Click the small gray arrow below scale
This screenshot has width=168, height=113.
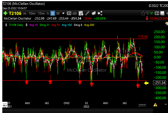coord(166,104)
